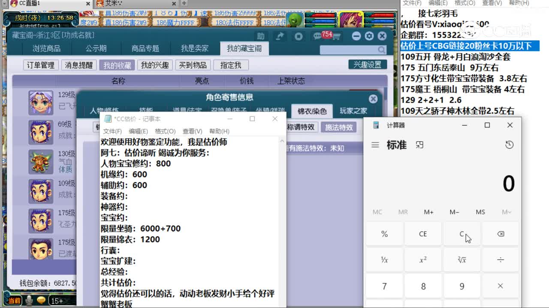Viewport: 549px width, 308px height.
Task: Click the square root key in Calculator
Action: coord(462,260)
